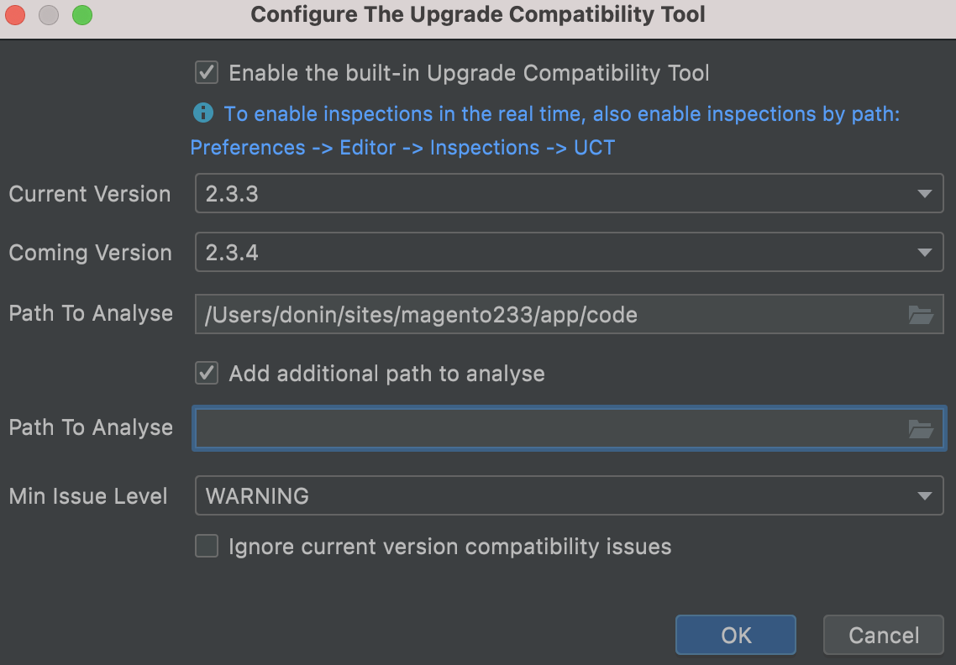Click the OK button
This screenshot has width=956, height=665.
[x=735, y=635]
